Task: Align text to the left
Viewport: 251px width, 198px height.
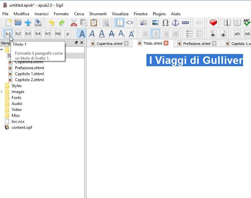Action: (x=145, y=34)
